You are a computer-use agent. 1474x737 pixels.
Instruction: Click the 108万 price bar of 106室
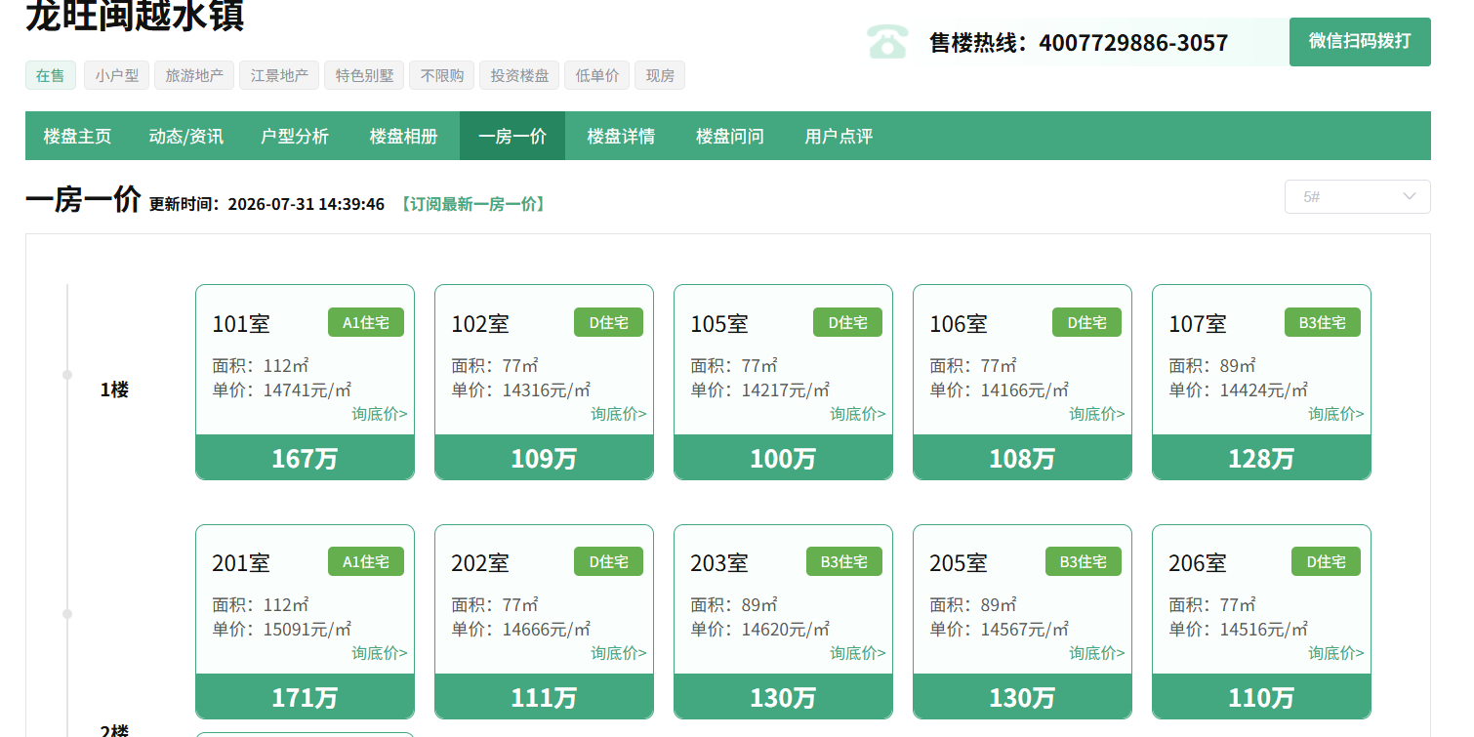pyautogui.click(x=1022, y=458)
